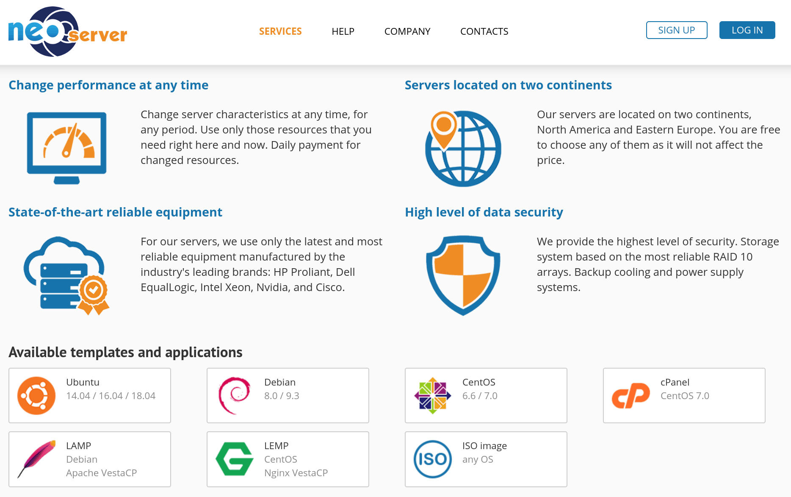
Task: Click the globe with location pin icon
Action: (x=463, y=149)
